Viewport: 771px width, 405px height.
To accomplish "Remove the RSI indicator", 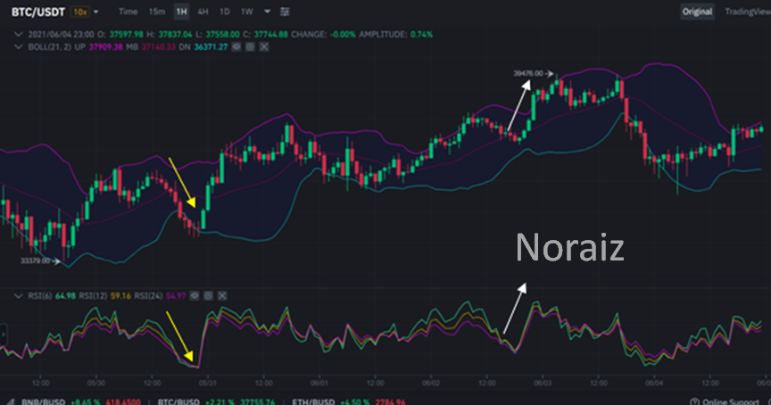I will (222, 295).
